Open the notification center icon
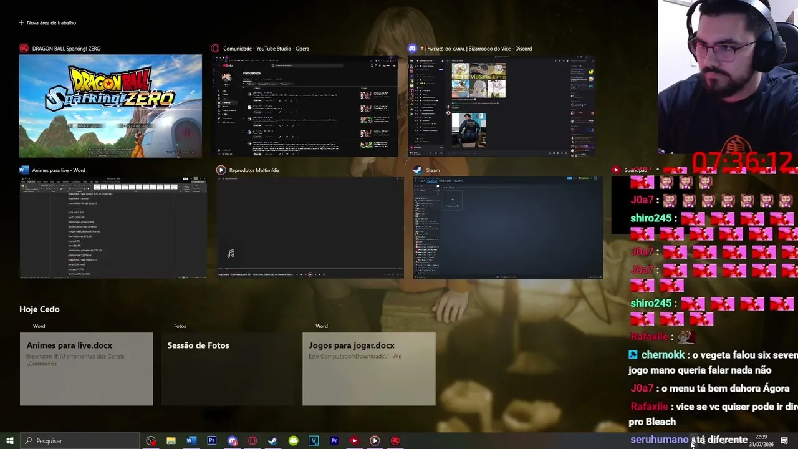Viewport: 798px width, 449px height. (784, 441)
